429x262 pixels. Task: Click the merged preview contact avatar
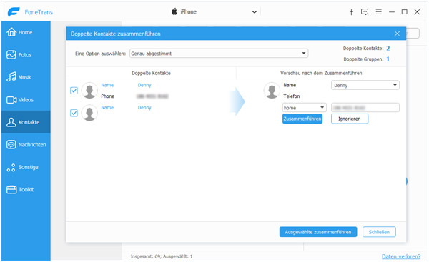coord(272,91)
